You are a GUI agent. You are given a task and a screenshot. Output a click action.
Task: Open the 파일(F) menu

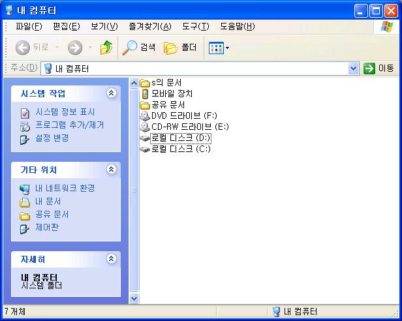pos(29,26)
